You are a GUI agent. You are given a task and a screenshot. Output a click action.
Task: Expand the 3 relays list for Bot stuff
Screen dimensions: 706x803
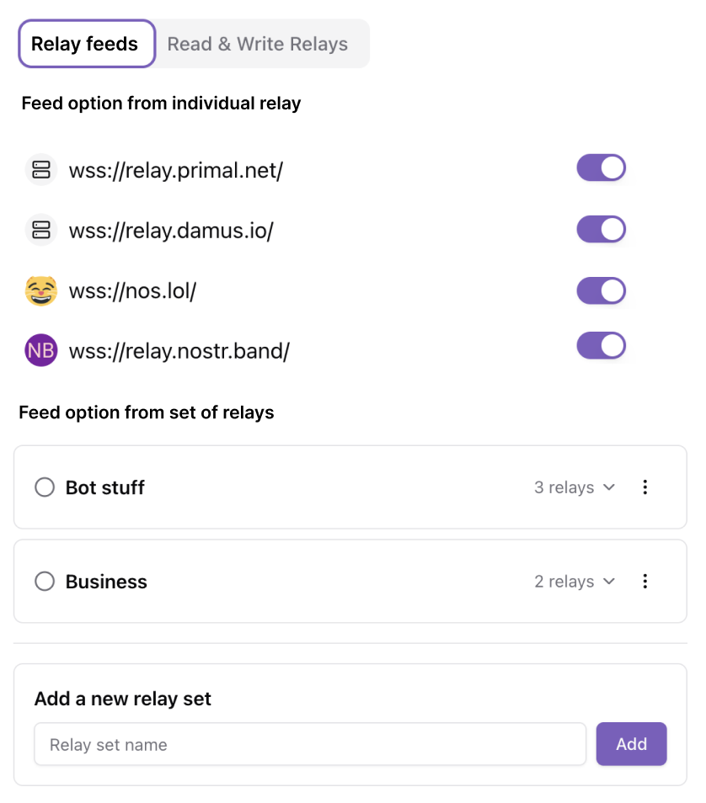575,487
